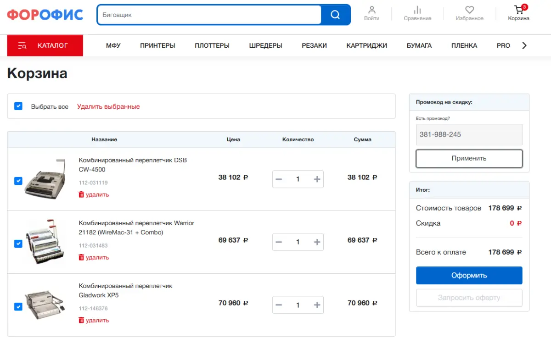This screenshot has height=349, width=551.
Task: Open DSB CW-4500 product thumbnail
Action: click(45, 179)
